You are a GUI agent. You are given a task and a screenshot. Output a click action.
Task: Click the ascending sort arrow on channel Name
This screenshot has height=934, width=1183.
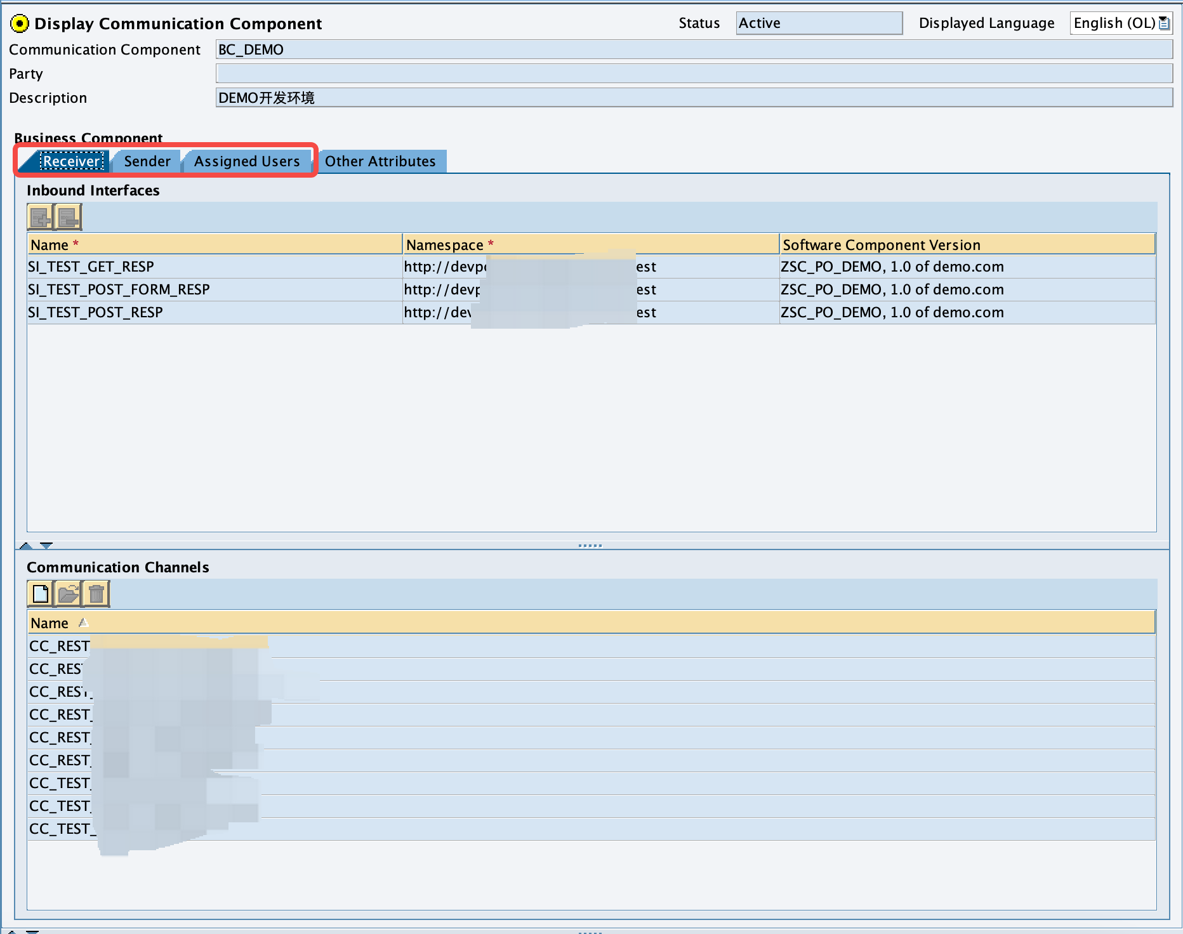click(83, 623)
